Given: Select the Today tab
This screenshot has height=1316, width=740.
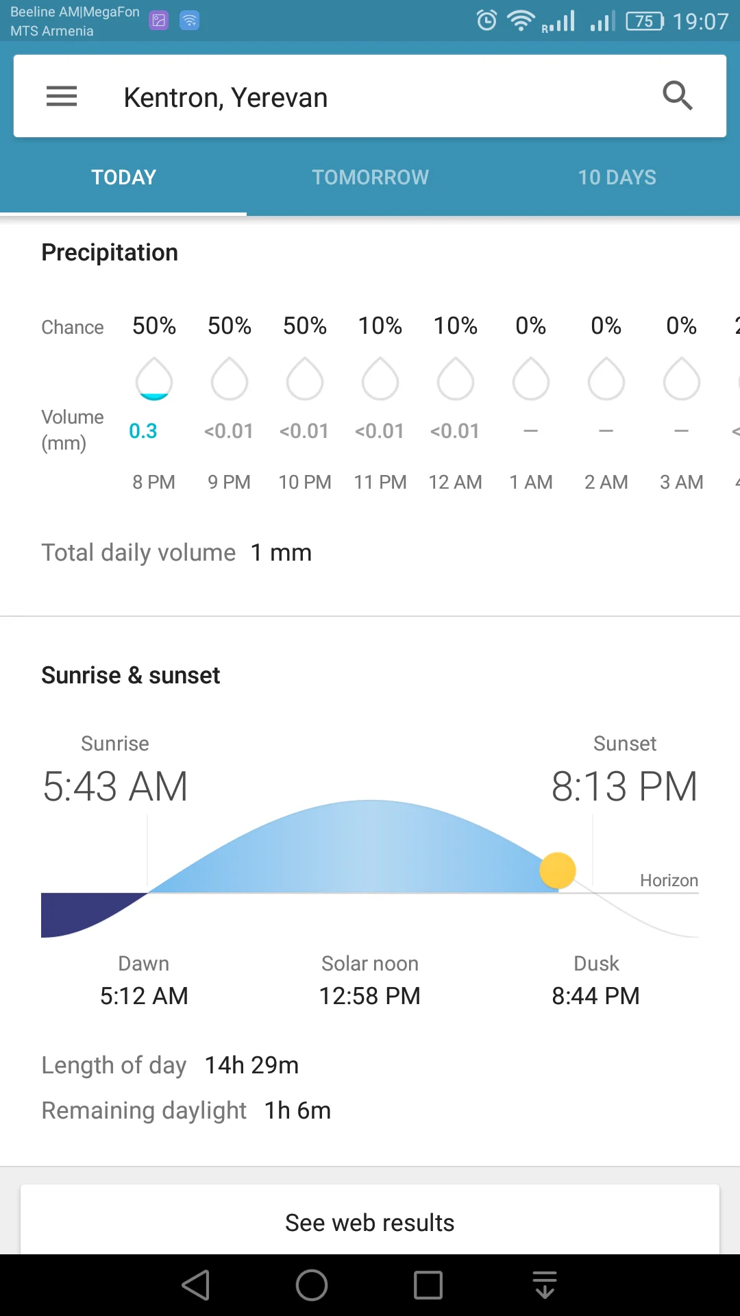Looking at the screenshot, I should pos(124,178).
